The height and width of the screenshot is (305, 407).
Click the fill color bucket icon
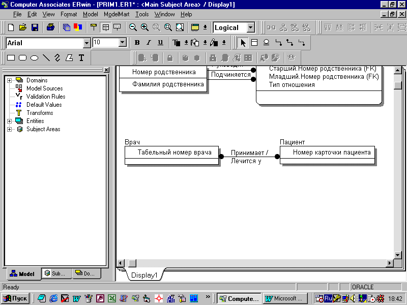[195, 43]
